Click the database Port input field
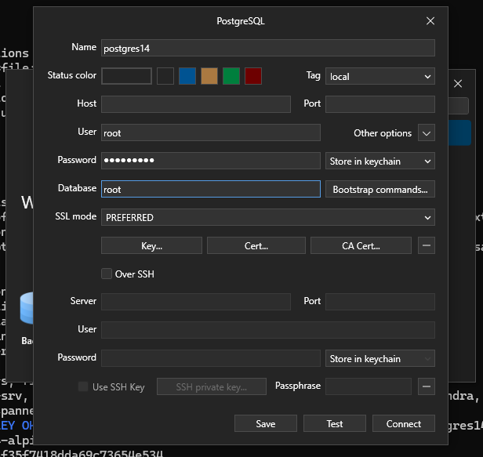This screenshot has height=457, width=483. 380,104
